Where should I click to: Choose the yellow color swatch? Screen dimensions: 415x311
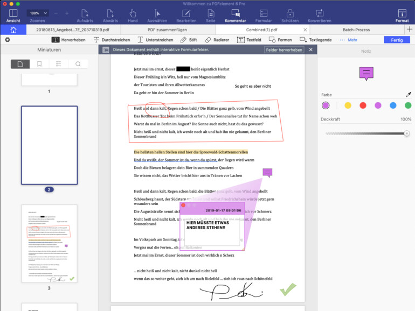(x=348, y=105)
